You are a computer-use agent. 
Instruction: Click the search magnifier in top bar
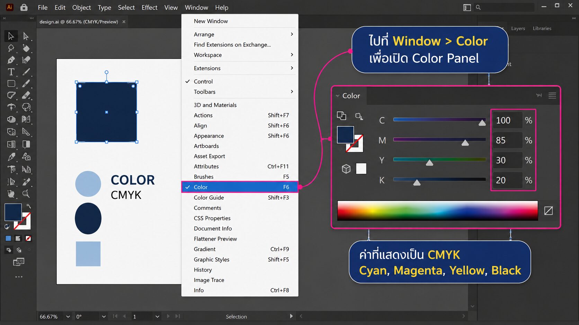[x=478, y=7]
